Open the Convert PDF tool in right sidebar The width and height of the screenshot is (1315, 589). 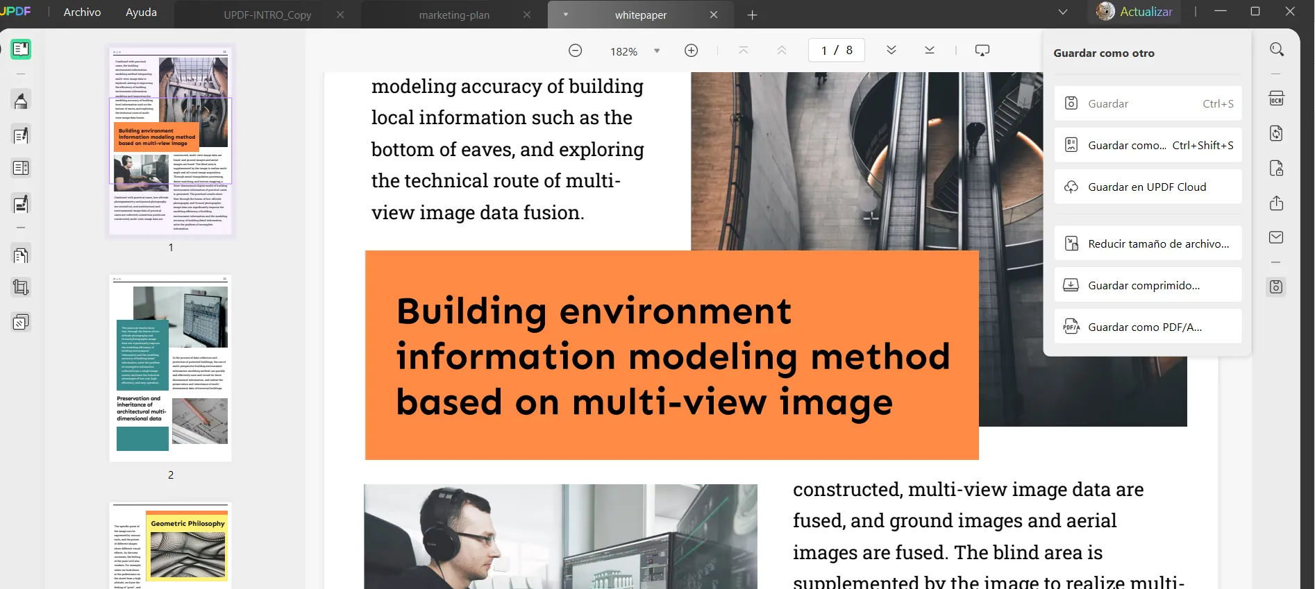tap(1276, 133)
